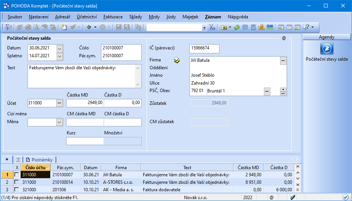Open the Fakturace menu
The height and width of the screenshot is (201, 352).
pos(113,17)
